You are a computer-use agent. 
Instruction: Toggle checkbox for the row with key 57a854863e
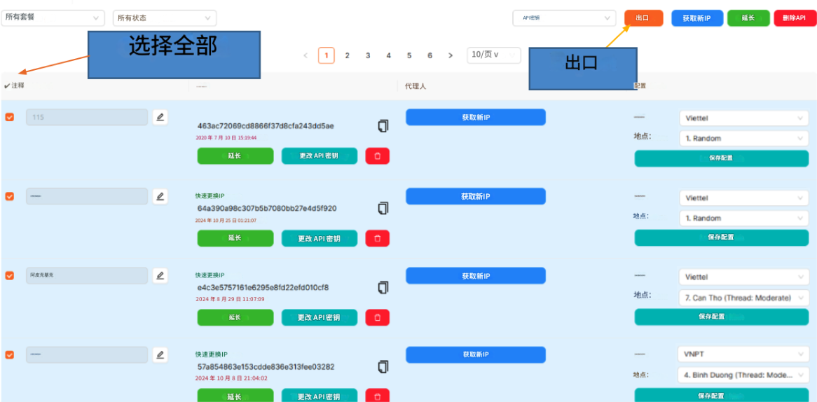[9, 355]
